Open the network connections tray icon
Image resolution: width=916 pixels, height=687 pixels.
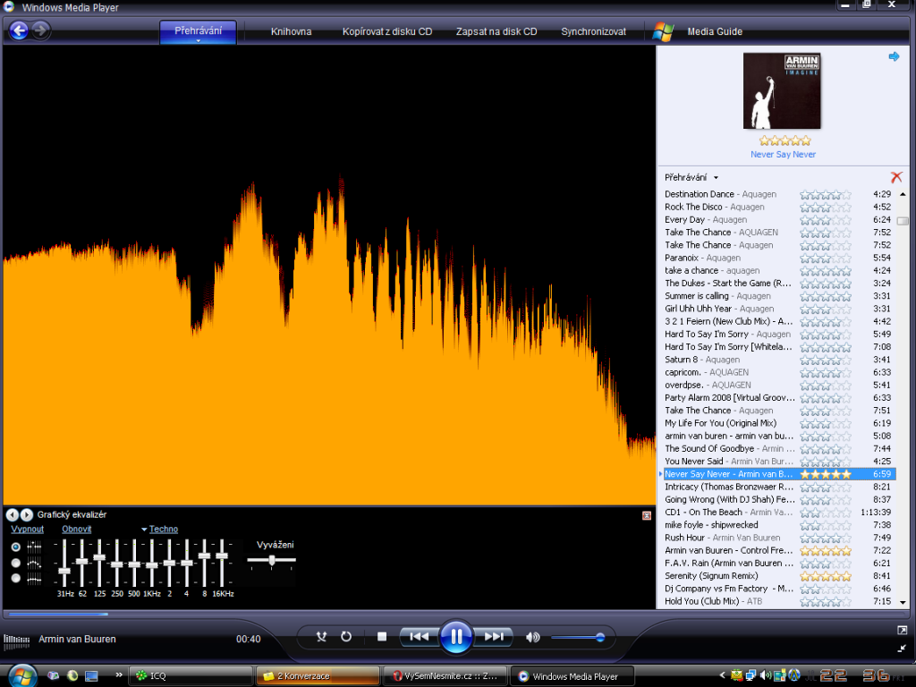click(751, 676)
